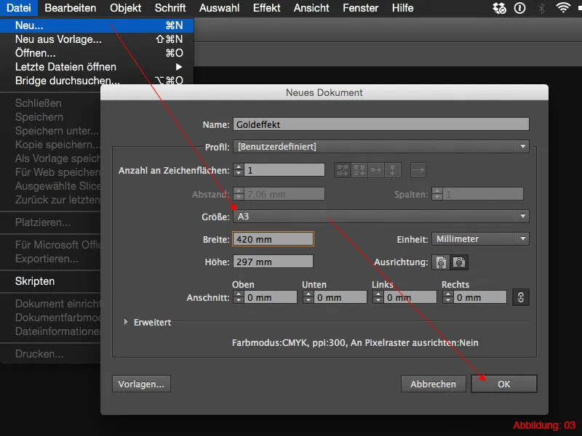Adjust Oben Anschnitt stepper
The height and width of the screenshot is (436, 582).
tap(239, 297)
